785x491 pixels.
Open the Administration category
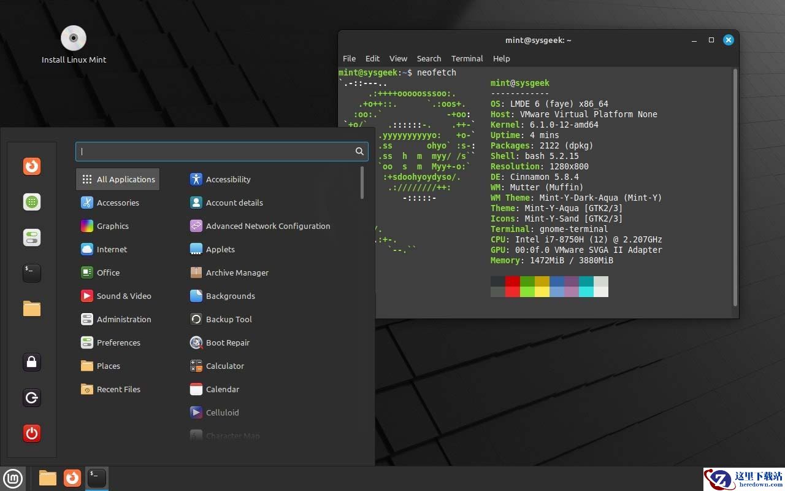[118, 319]
